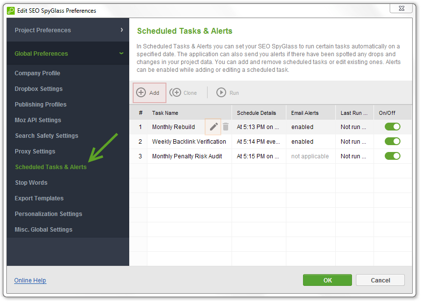This screenshot has height=302, width=421.
Task: Click the trash delete icon for Monthly Rebuild
Action: point(226,127)
